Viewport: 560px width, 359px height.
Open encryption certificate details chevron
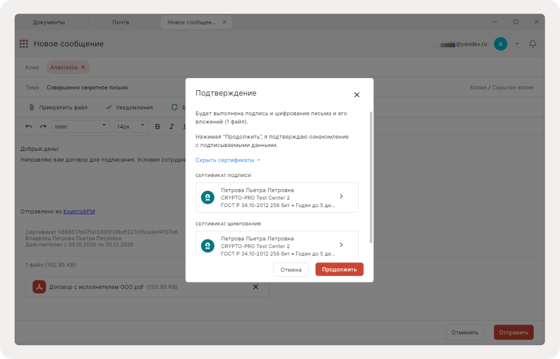[341, 245]
